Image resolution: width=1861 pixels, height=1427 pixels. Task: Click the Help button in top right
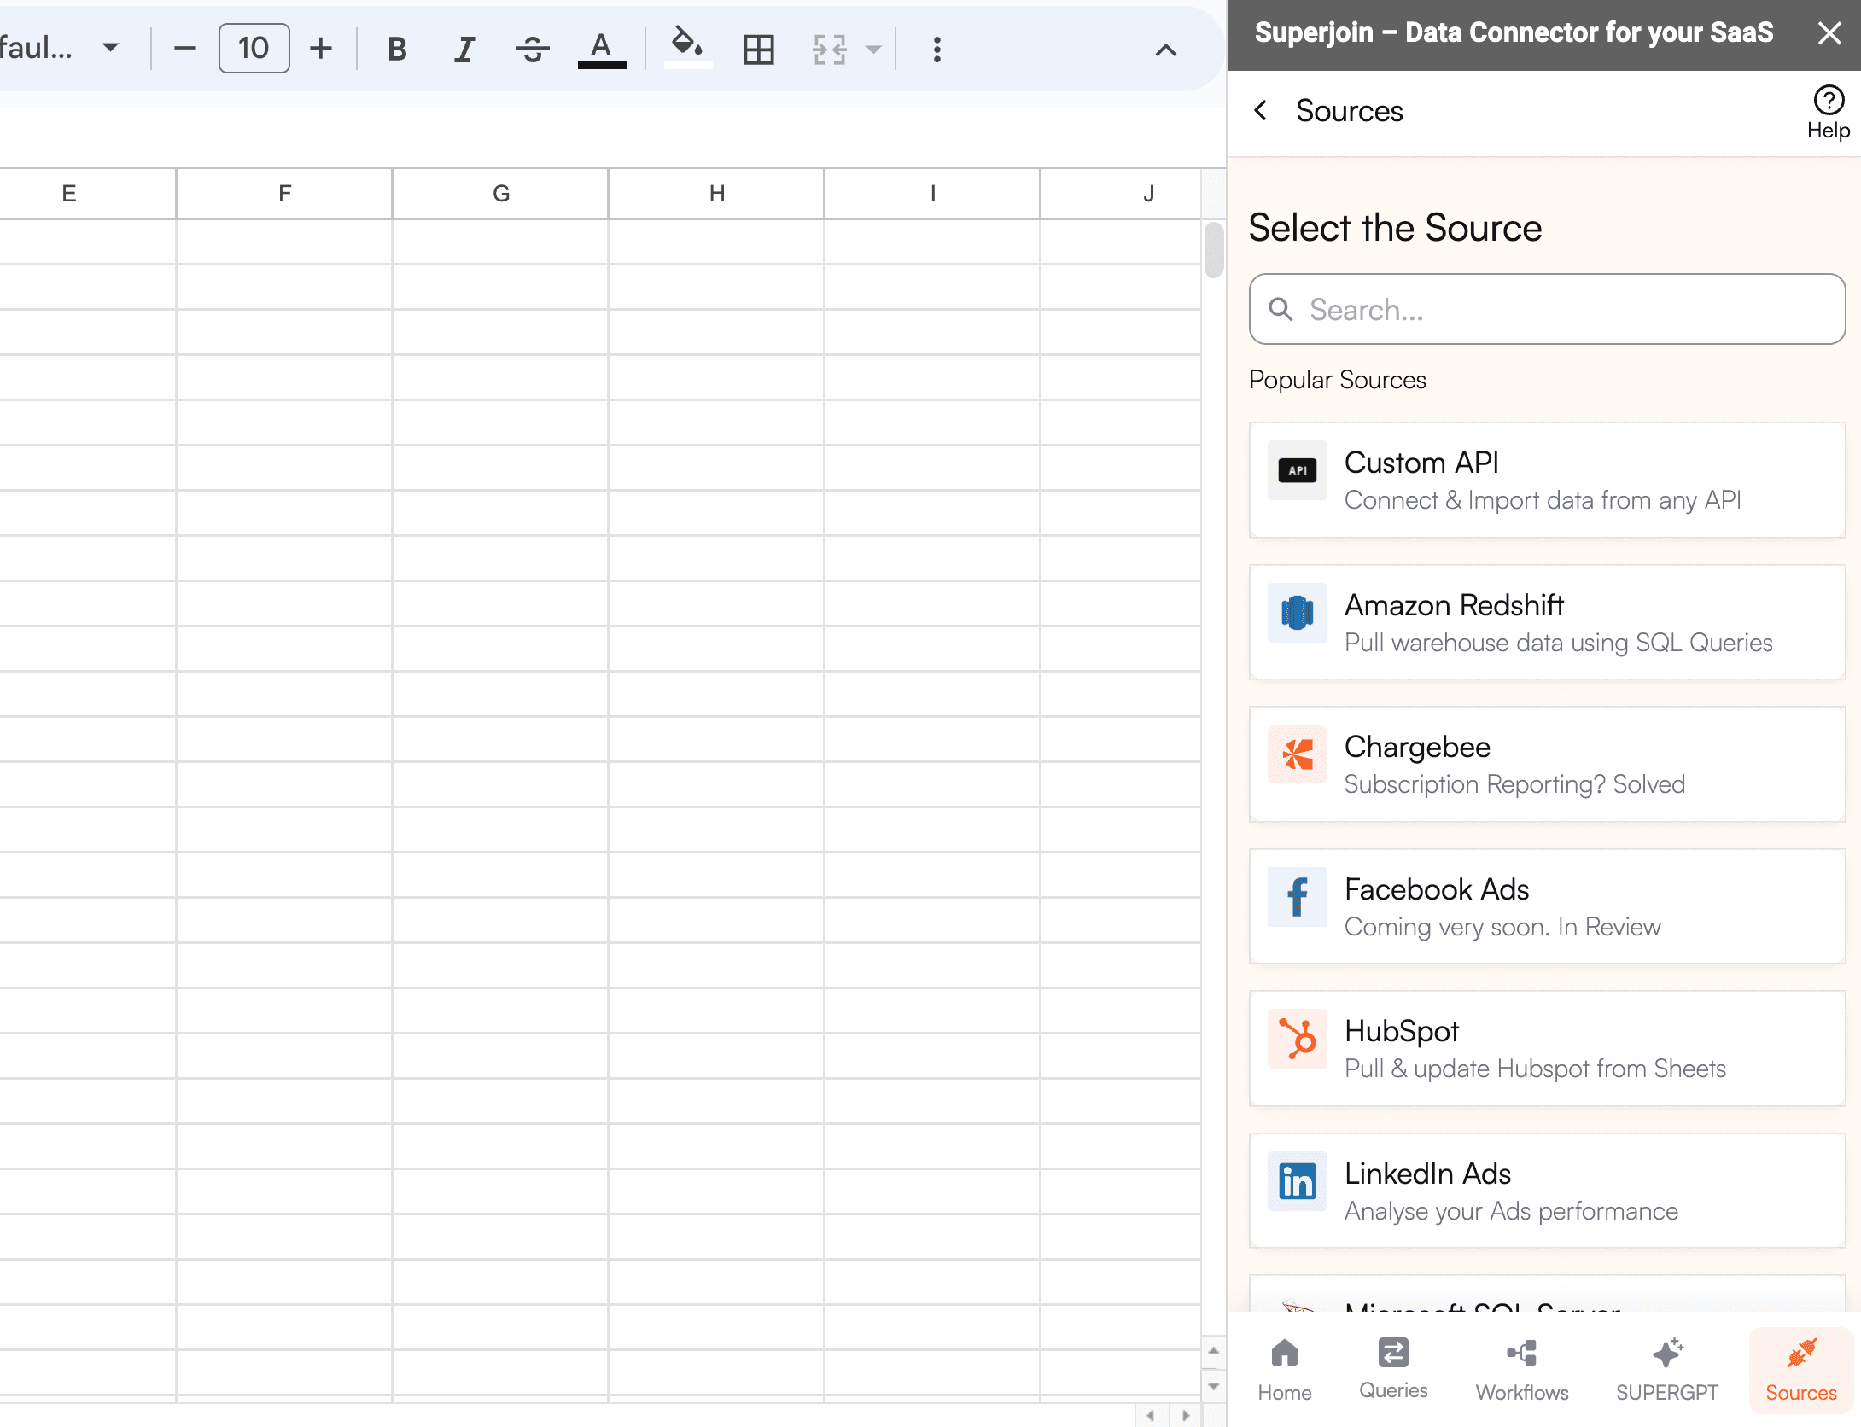(x=1828, y=111)
